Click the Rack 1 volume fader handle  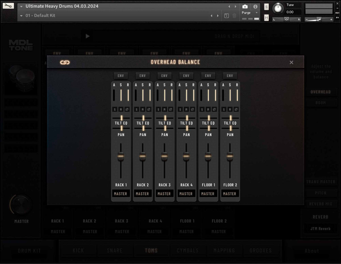121,156
